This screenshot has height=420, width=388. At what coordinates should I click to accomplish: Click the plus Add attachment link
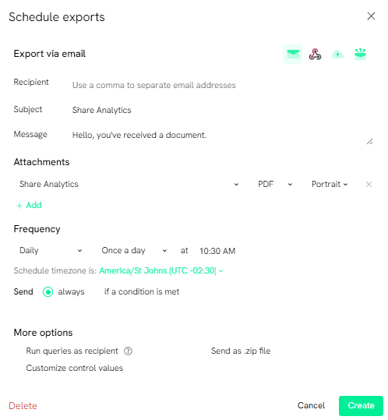[29, 205]
